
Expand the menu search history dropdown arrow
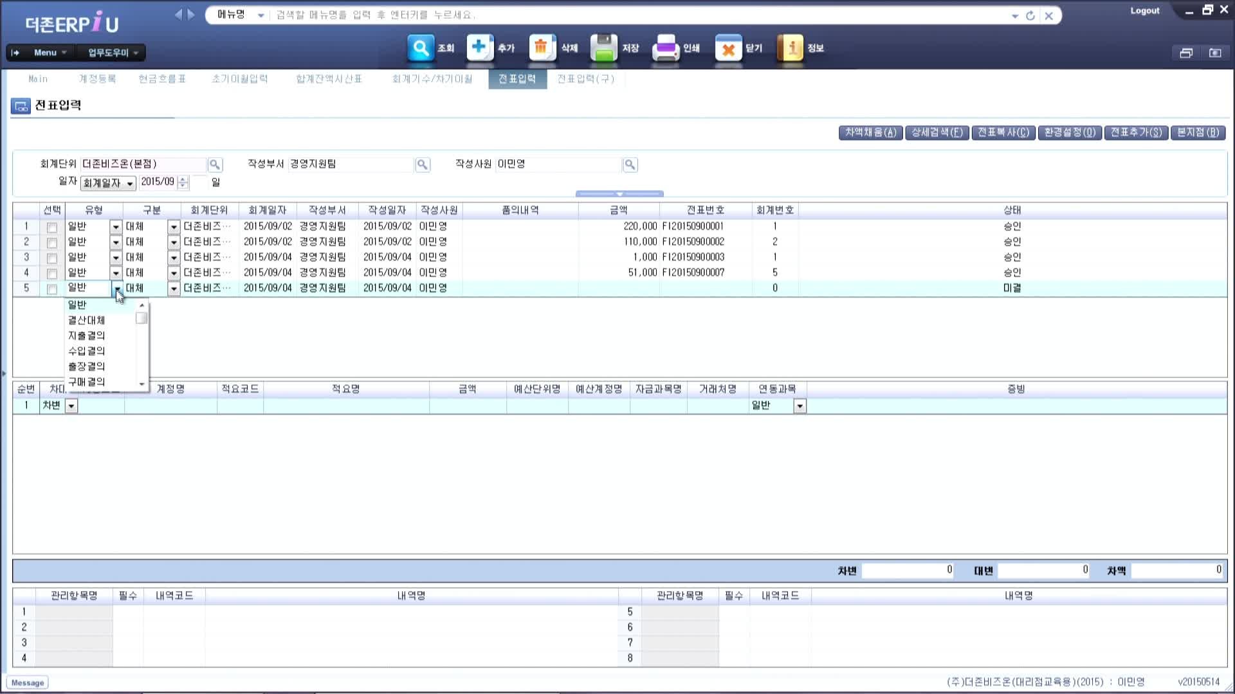click(1015, 15)
